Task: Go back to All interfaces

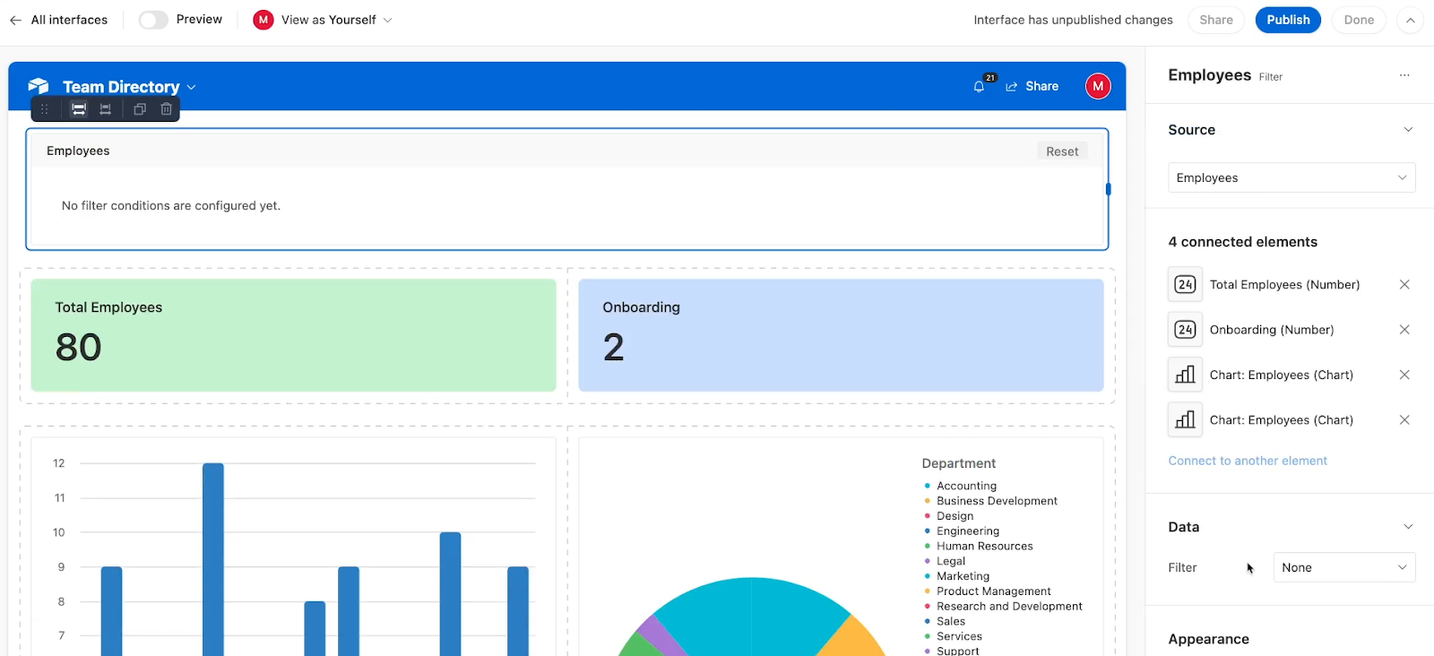Action: pyautogui.click(x=58, y=20)
